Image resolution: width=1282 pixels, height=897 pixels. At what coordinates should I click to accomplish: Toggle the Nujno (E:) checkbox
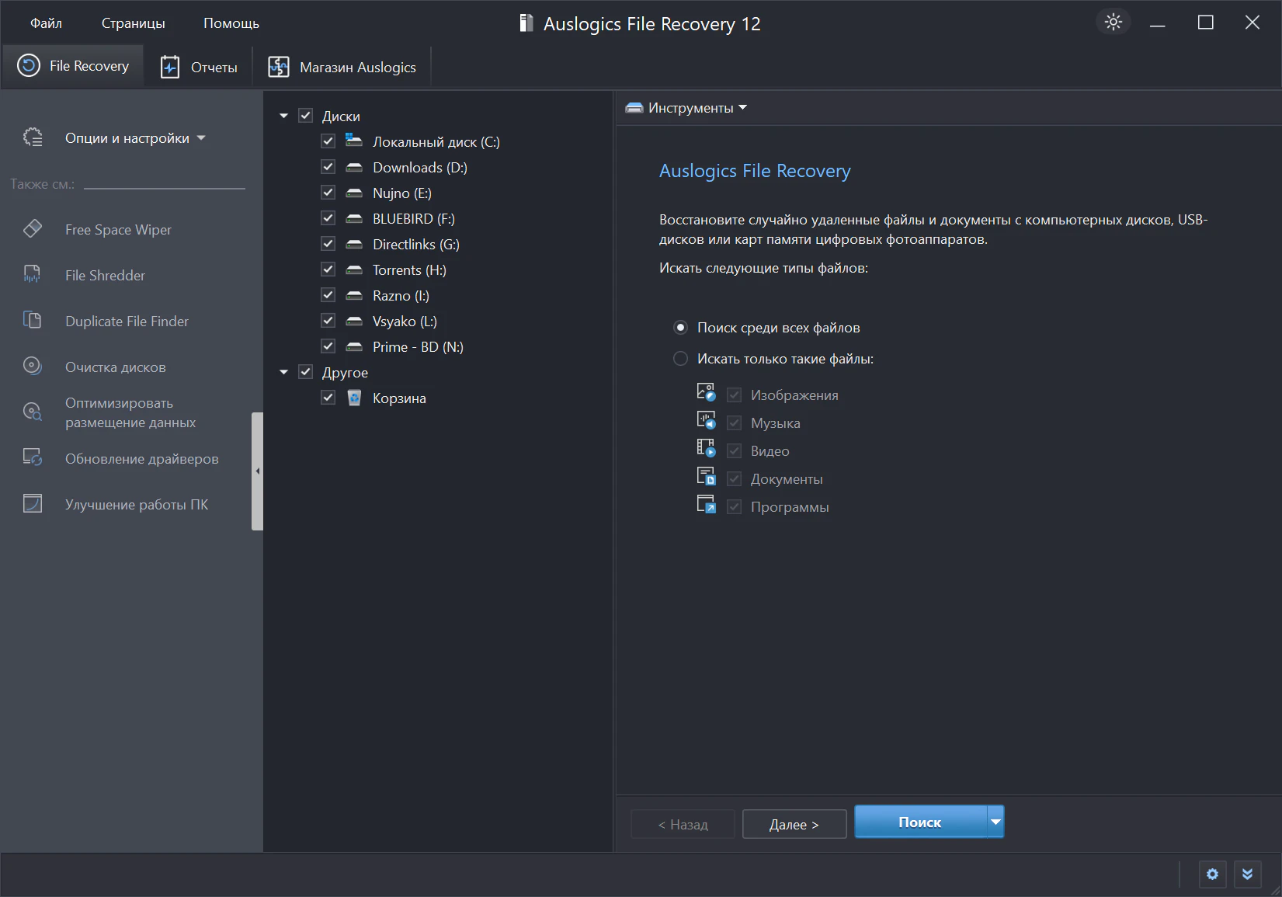click(328, 193)
